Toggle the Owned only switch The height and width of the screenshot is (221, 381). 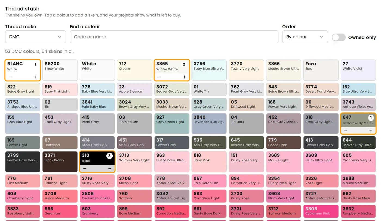[339, 37]
